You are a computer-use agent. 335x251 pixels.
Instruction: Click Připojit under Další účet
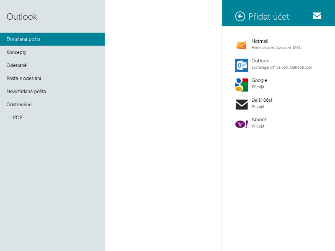point(258,107)
